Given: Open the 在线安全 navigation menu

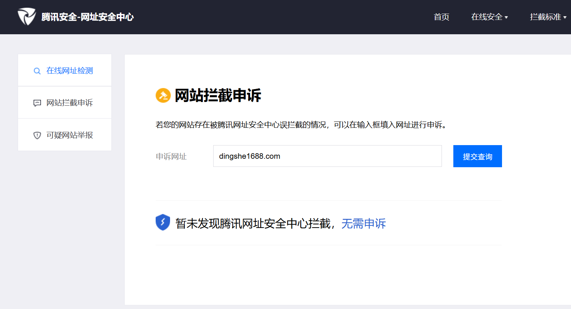Looking at the screenshot, I should [489, 17].
